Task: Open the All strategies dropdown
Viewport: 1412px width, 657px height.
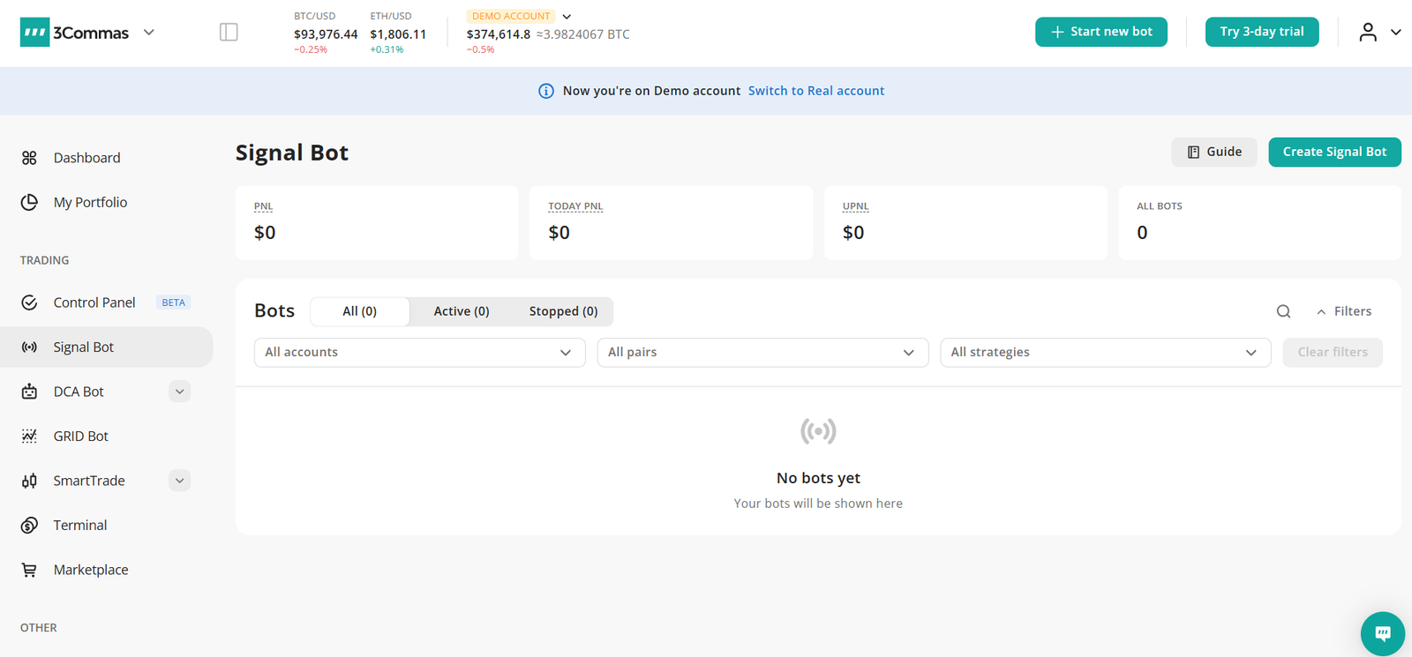Action: [1104, 352]
